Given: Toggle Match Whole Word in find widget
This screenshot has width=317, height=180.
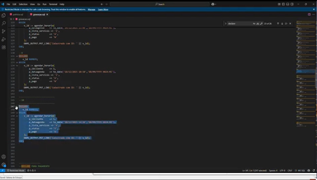Looking at the screenshot, I should tap(257, 24).
